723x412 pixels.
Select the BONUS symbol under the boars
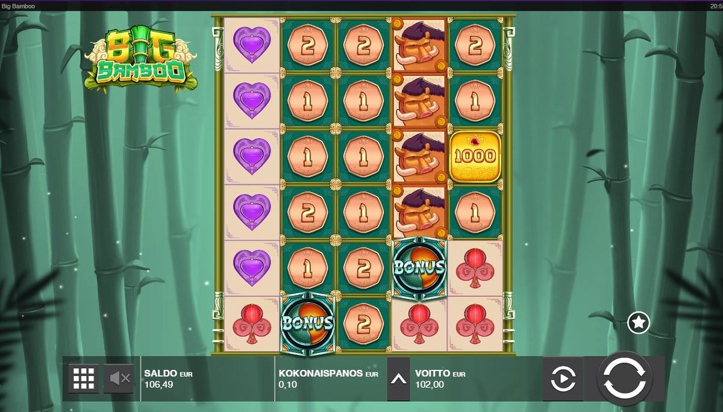click(419, 267)
